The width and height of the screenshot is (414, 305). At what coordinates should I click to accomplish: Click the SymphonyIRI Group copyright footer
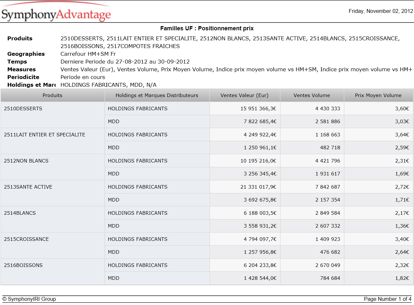tap(29, 299)
